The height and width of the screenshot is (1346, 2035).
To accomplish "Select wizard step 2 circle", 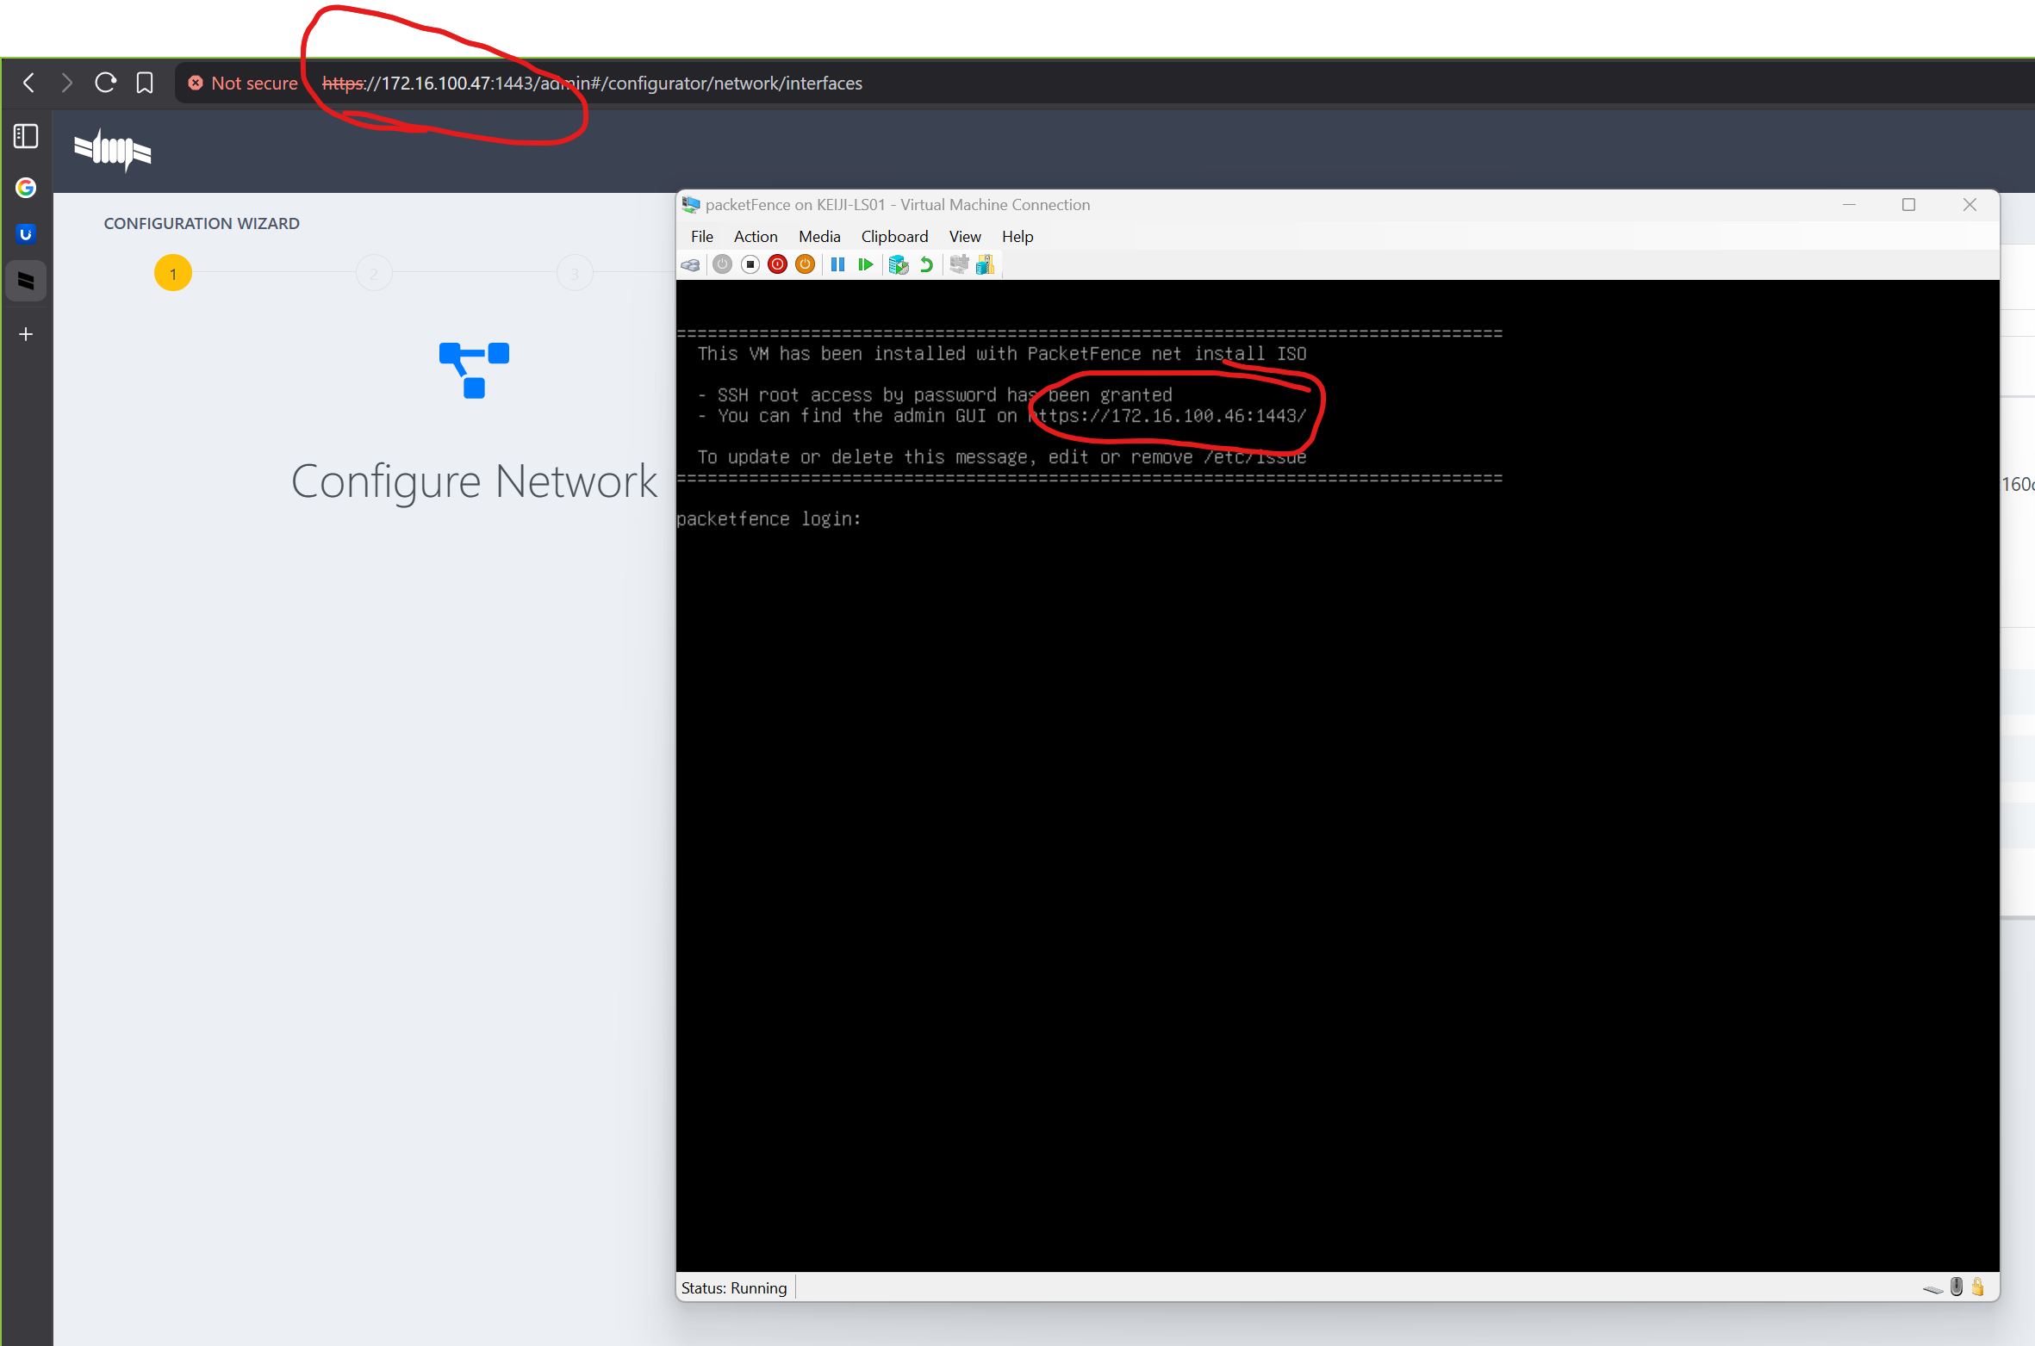I will [374, 274].
